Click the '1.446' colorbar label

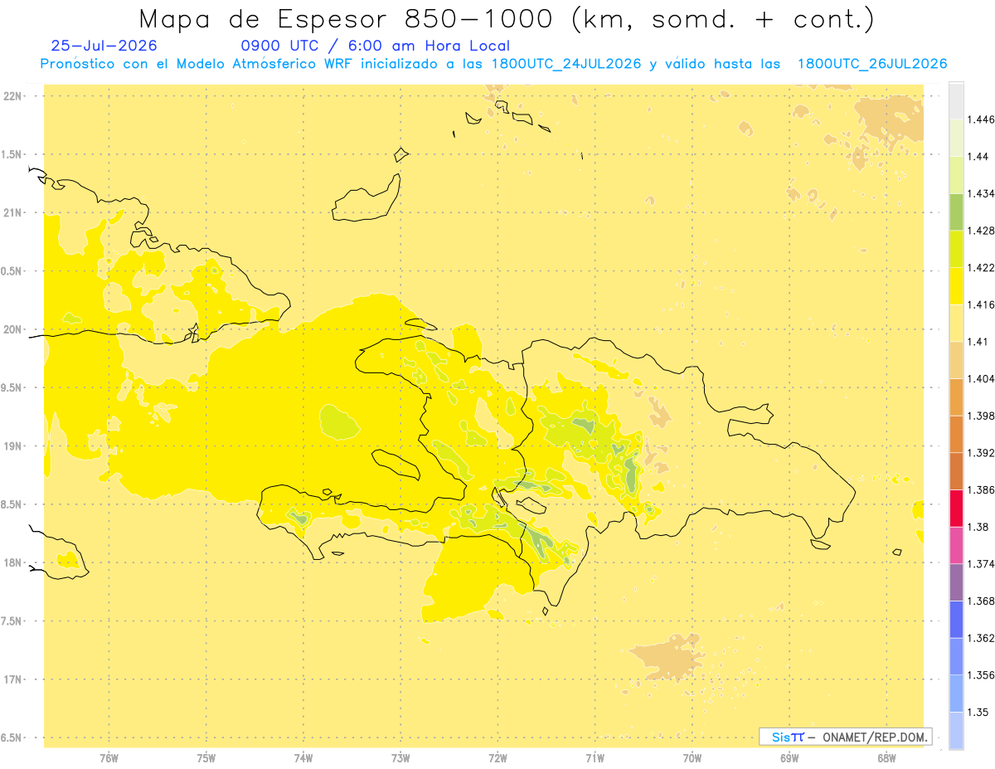coord(982,119)
